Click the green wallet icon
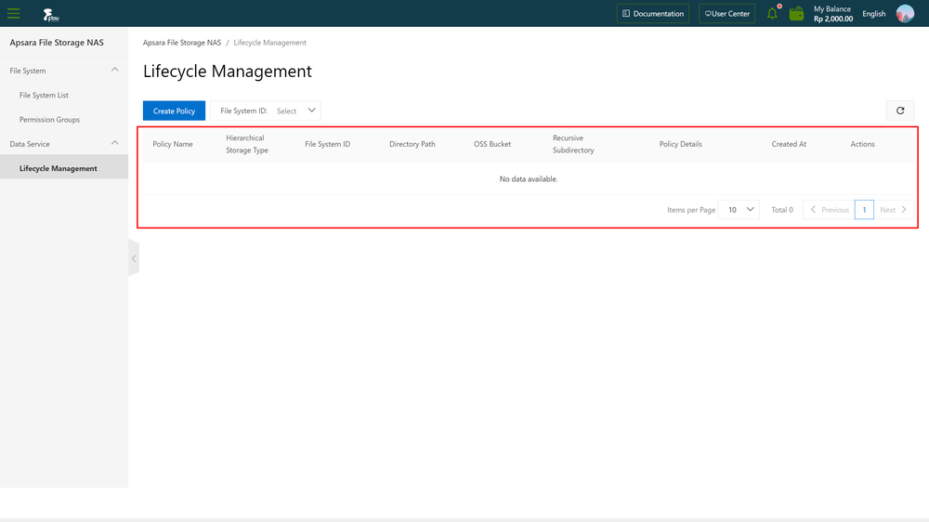The image size is (929, 522). pyautogui.click(x=796, y=13)
